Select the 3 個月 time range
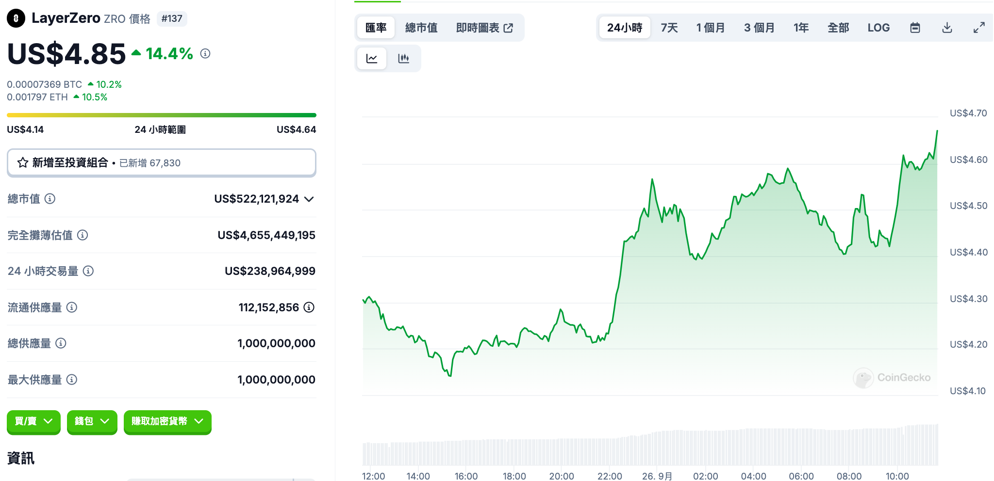 pos(759,28)
